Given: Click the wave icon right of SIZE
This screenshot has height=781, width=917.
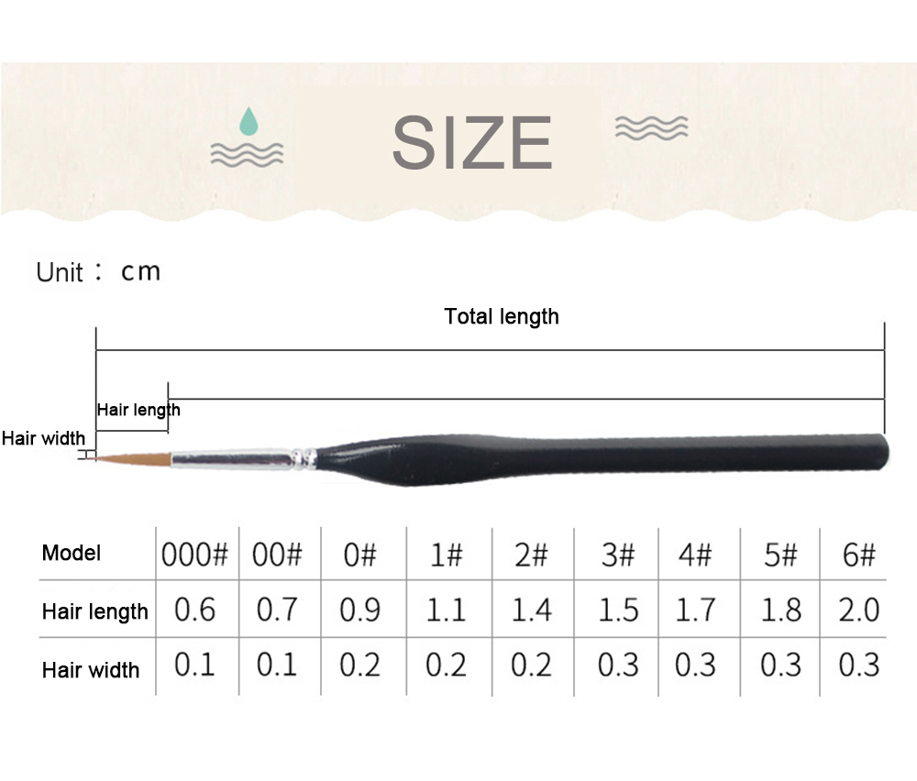Looking at the screenshot, I should pos(651,128).
